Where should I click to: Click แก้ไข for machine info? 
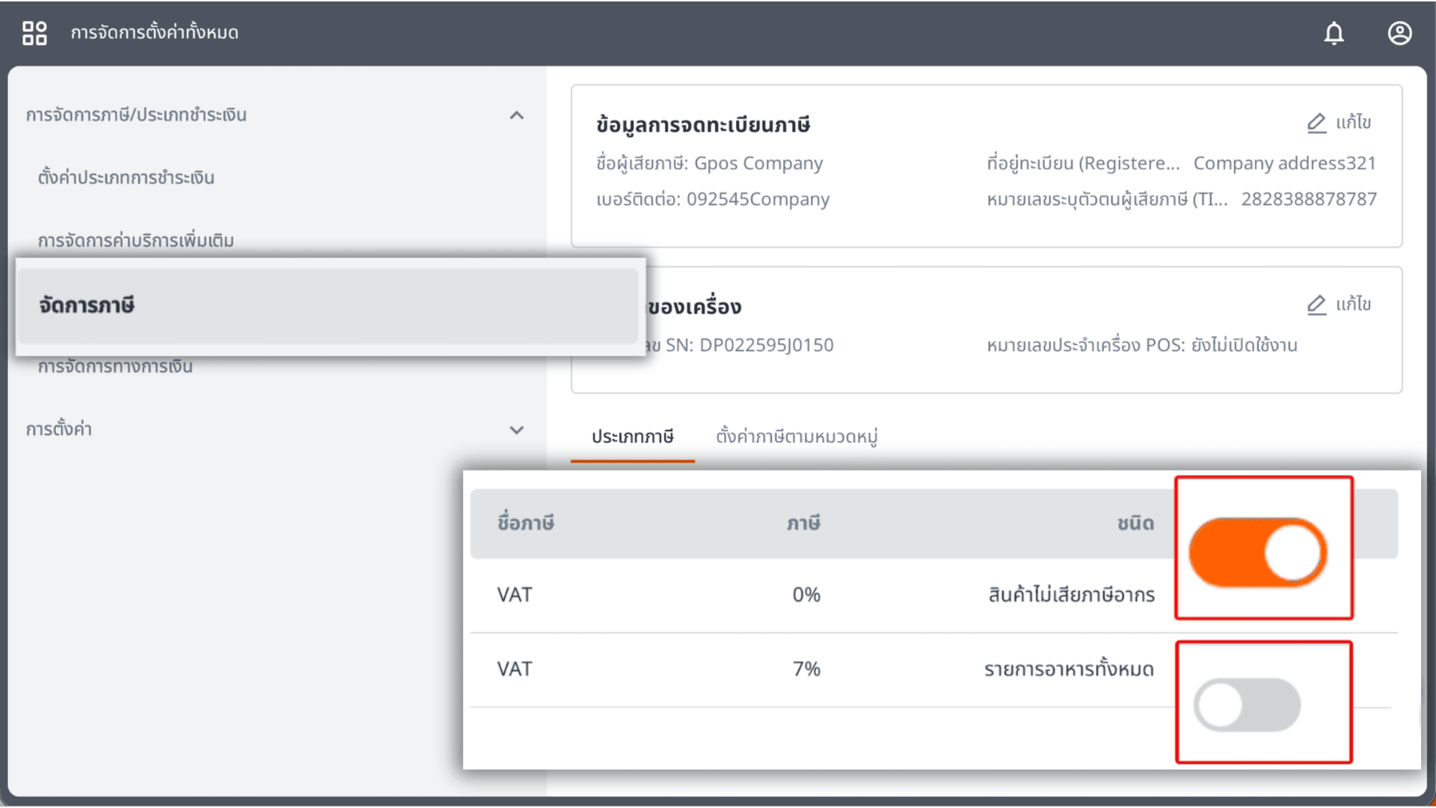coord(1353,304)
